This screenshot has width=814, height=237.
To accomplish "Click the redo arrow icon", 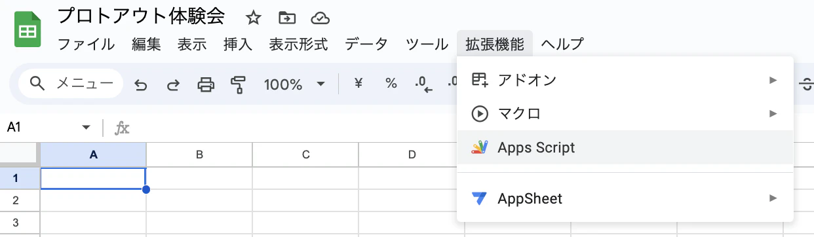I will coord(173,84).
